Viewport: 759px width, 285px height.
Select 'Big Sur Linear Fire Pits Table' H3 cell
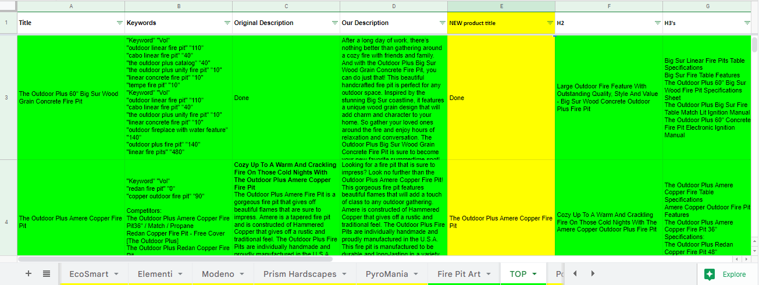click(708, 97)
